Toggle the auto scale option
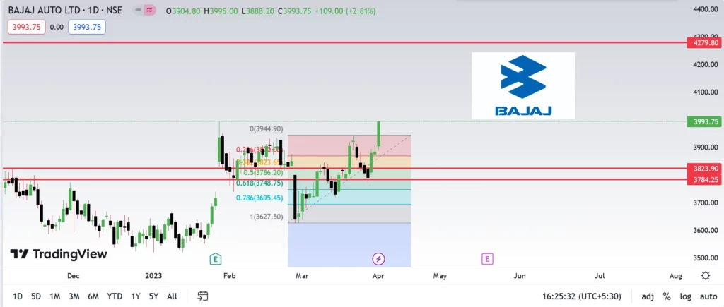 click(x=708, y=296)
